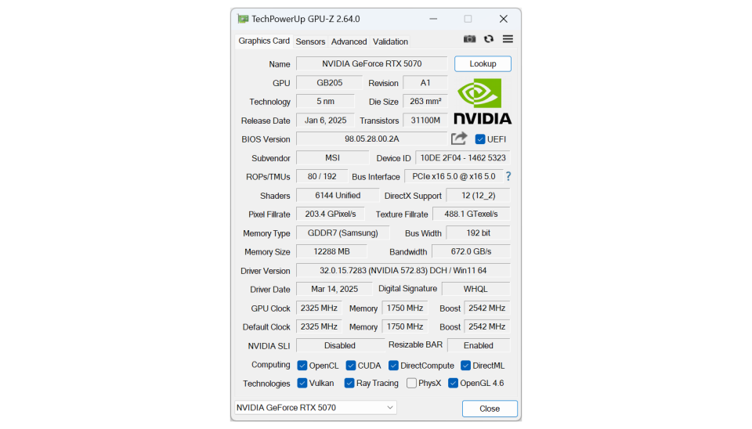Close the GPU-Z window with X
The width and height of the screenshot is (752, 429).
point(504,19)
